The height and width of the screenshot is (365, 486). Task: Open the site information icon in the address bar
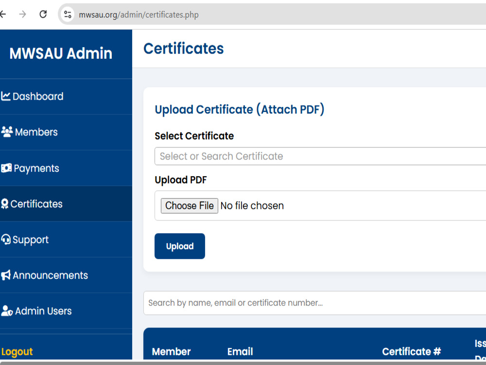[x=68, y=14]
